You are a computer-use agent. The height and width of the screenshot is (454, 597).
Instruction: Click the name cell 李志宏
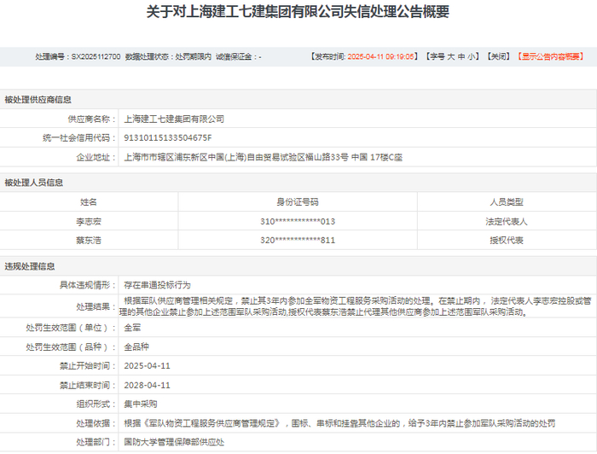[89, 221]
